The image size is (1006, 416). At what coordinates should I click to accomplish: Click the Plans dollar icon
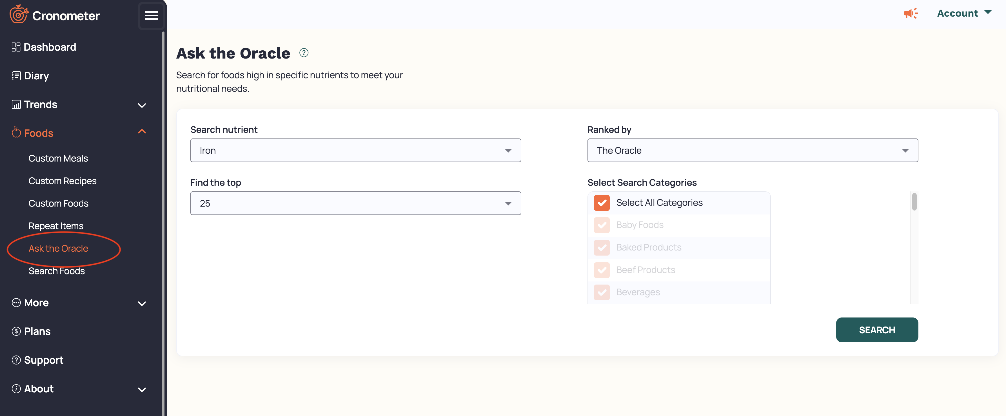pyautogui.click(x=16, y=331)
